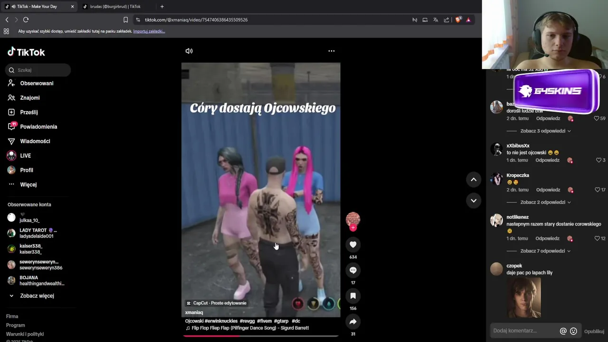Expand Zobacz 2 odpowiedzi replies
608x342 pixels.
tap(545, 202)
